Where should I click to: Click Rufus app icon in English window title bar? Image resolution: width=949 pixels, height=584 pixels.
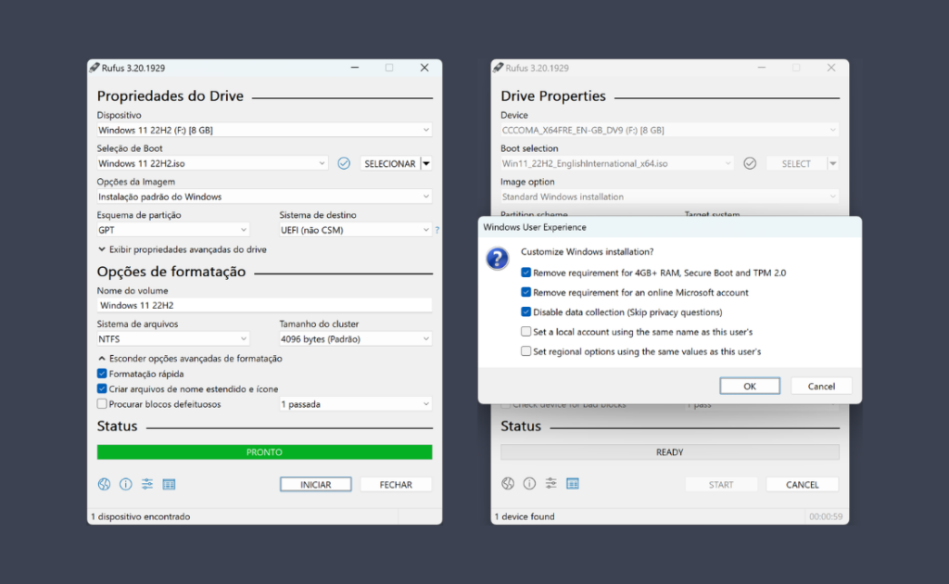pos(498,68)
